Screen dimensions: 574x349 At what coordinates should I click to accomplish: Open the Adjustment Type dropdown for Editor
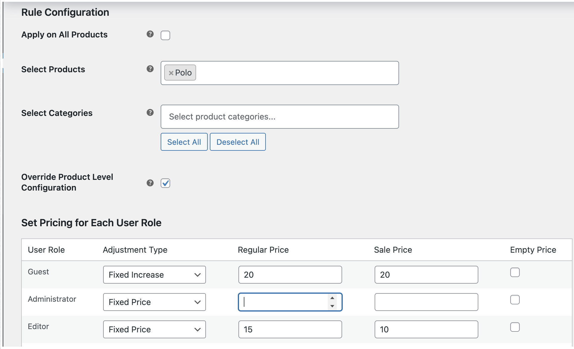[x=154, y=329]
